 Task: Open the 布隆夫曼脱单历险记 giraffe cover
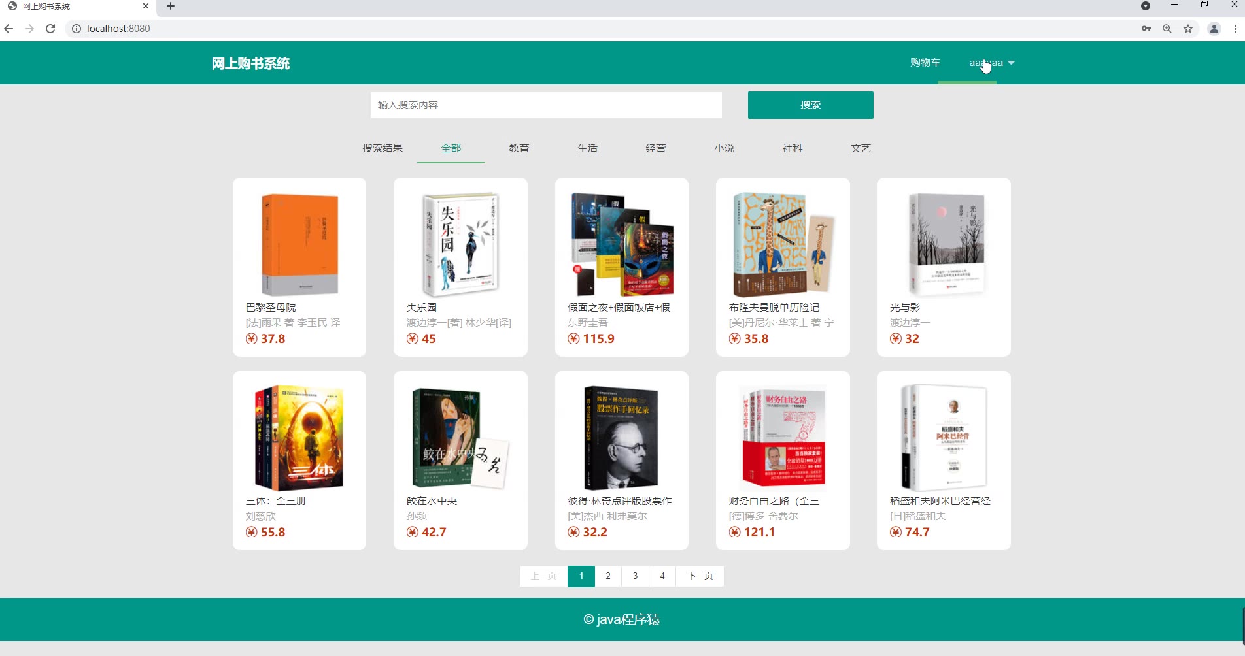783,244
